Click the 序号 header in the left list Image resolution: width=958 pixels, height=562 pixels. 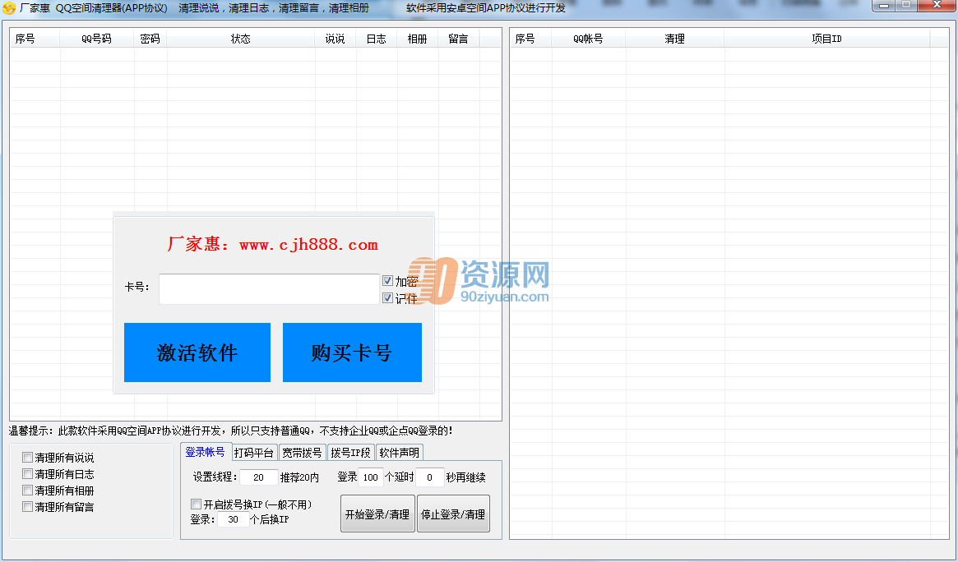tap(35, 39)
